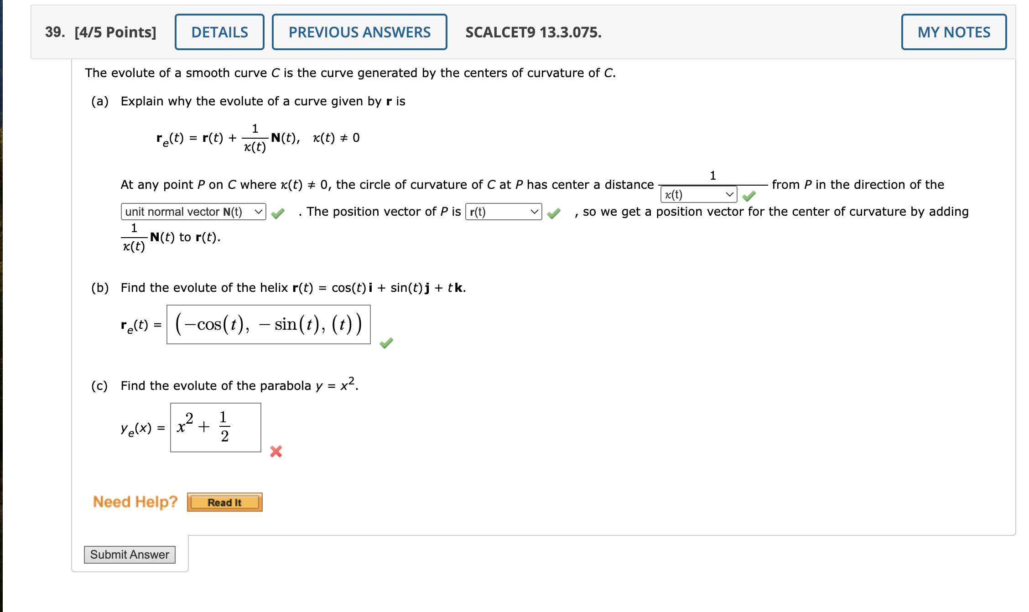The width and height of the screenshot is (1029, 612).
Task: Switch to PREVIOUS ANSWERS view
Action: pos(359,31)
